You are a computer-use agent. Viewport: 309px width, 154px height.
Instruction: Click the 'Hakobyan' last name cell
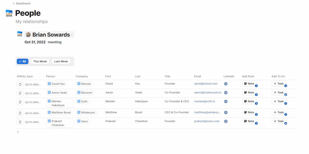142,101
